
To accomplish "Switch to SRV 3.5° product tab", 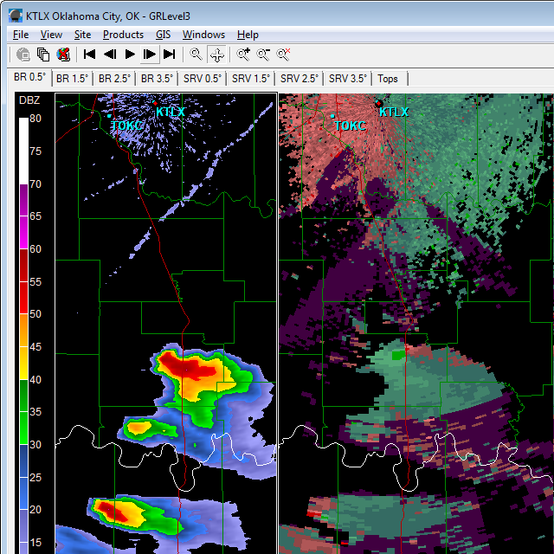I will click(x=348, y=79).
